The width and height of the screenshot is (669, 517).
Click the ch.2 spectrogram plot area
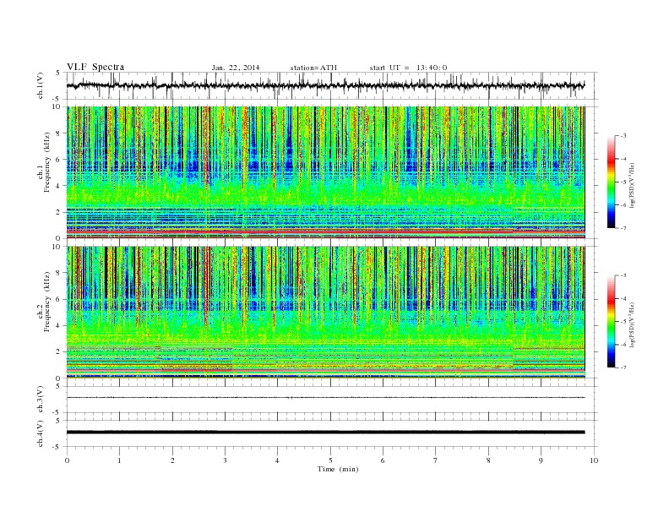325,313
